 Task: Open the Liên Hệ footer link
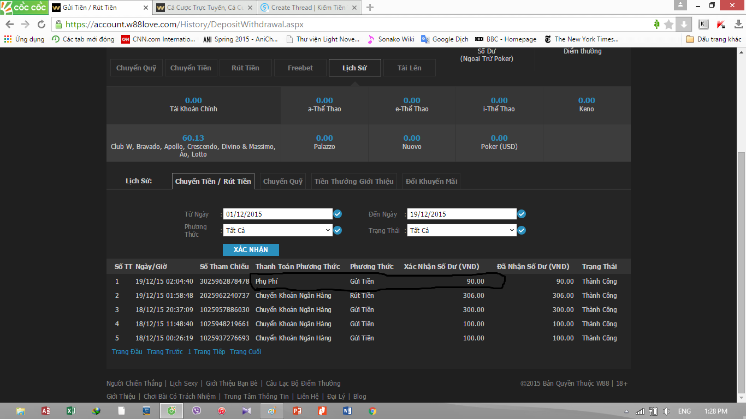pyautogui.click(x=308, y=397)
